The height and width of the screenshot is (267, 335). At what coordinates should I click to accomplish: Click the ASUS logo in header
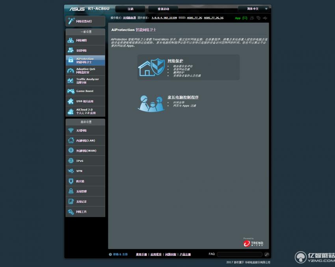(77, 9)
